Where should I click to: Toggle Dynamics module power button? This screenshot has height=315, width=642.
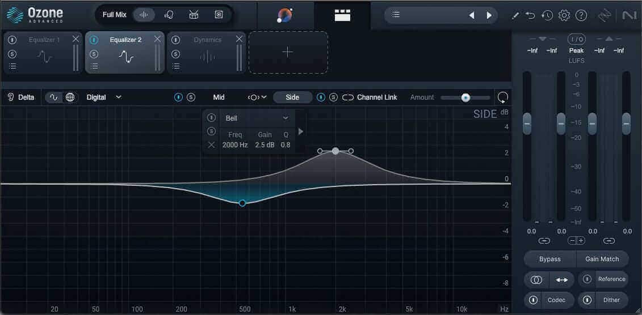click(175, 40)
